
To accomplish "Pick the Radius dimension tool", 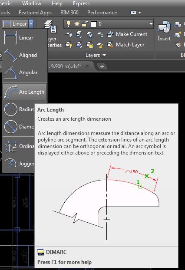I will click(x=19, y=109).
